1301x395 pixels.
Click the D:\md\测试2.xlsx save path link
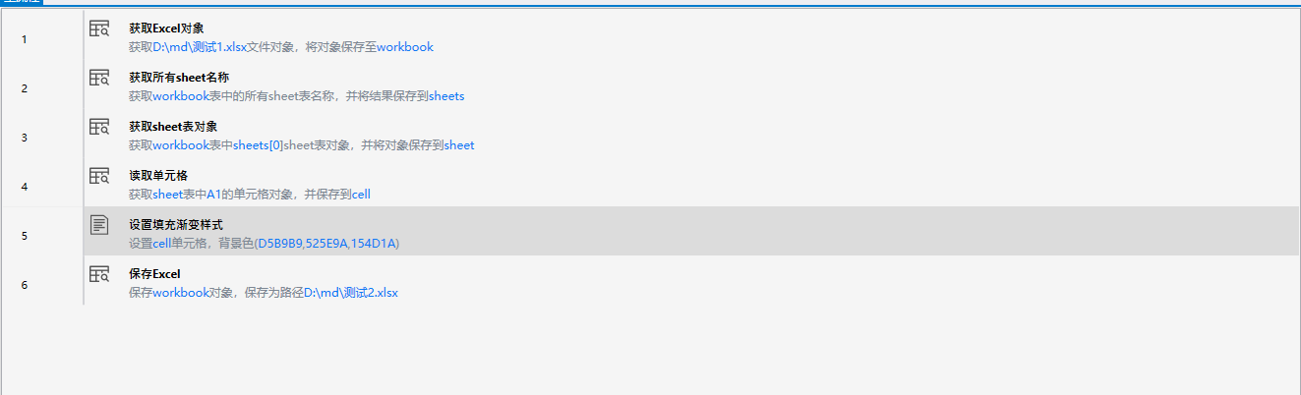pos(350,293)
